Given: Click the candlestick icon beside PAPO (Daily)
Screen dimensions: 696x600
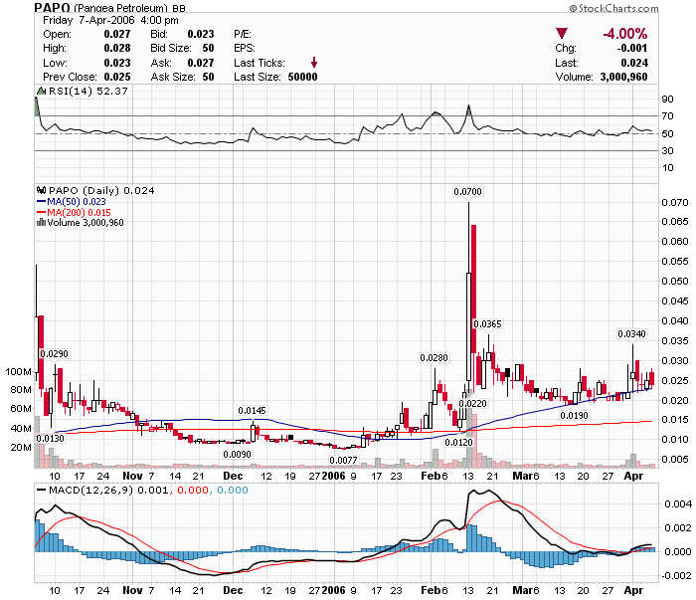Looking at the screenshot, I should [42, 190].
